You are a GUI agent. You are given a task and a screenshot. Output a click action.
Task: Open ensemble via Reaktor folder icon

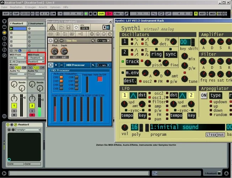[x=61, y=27]
